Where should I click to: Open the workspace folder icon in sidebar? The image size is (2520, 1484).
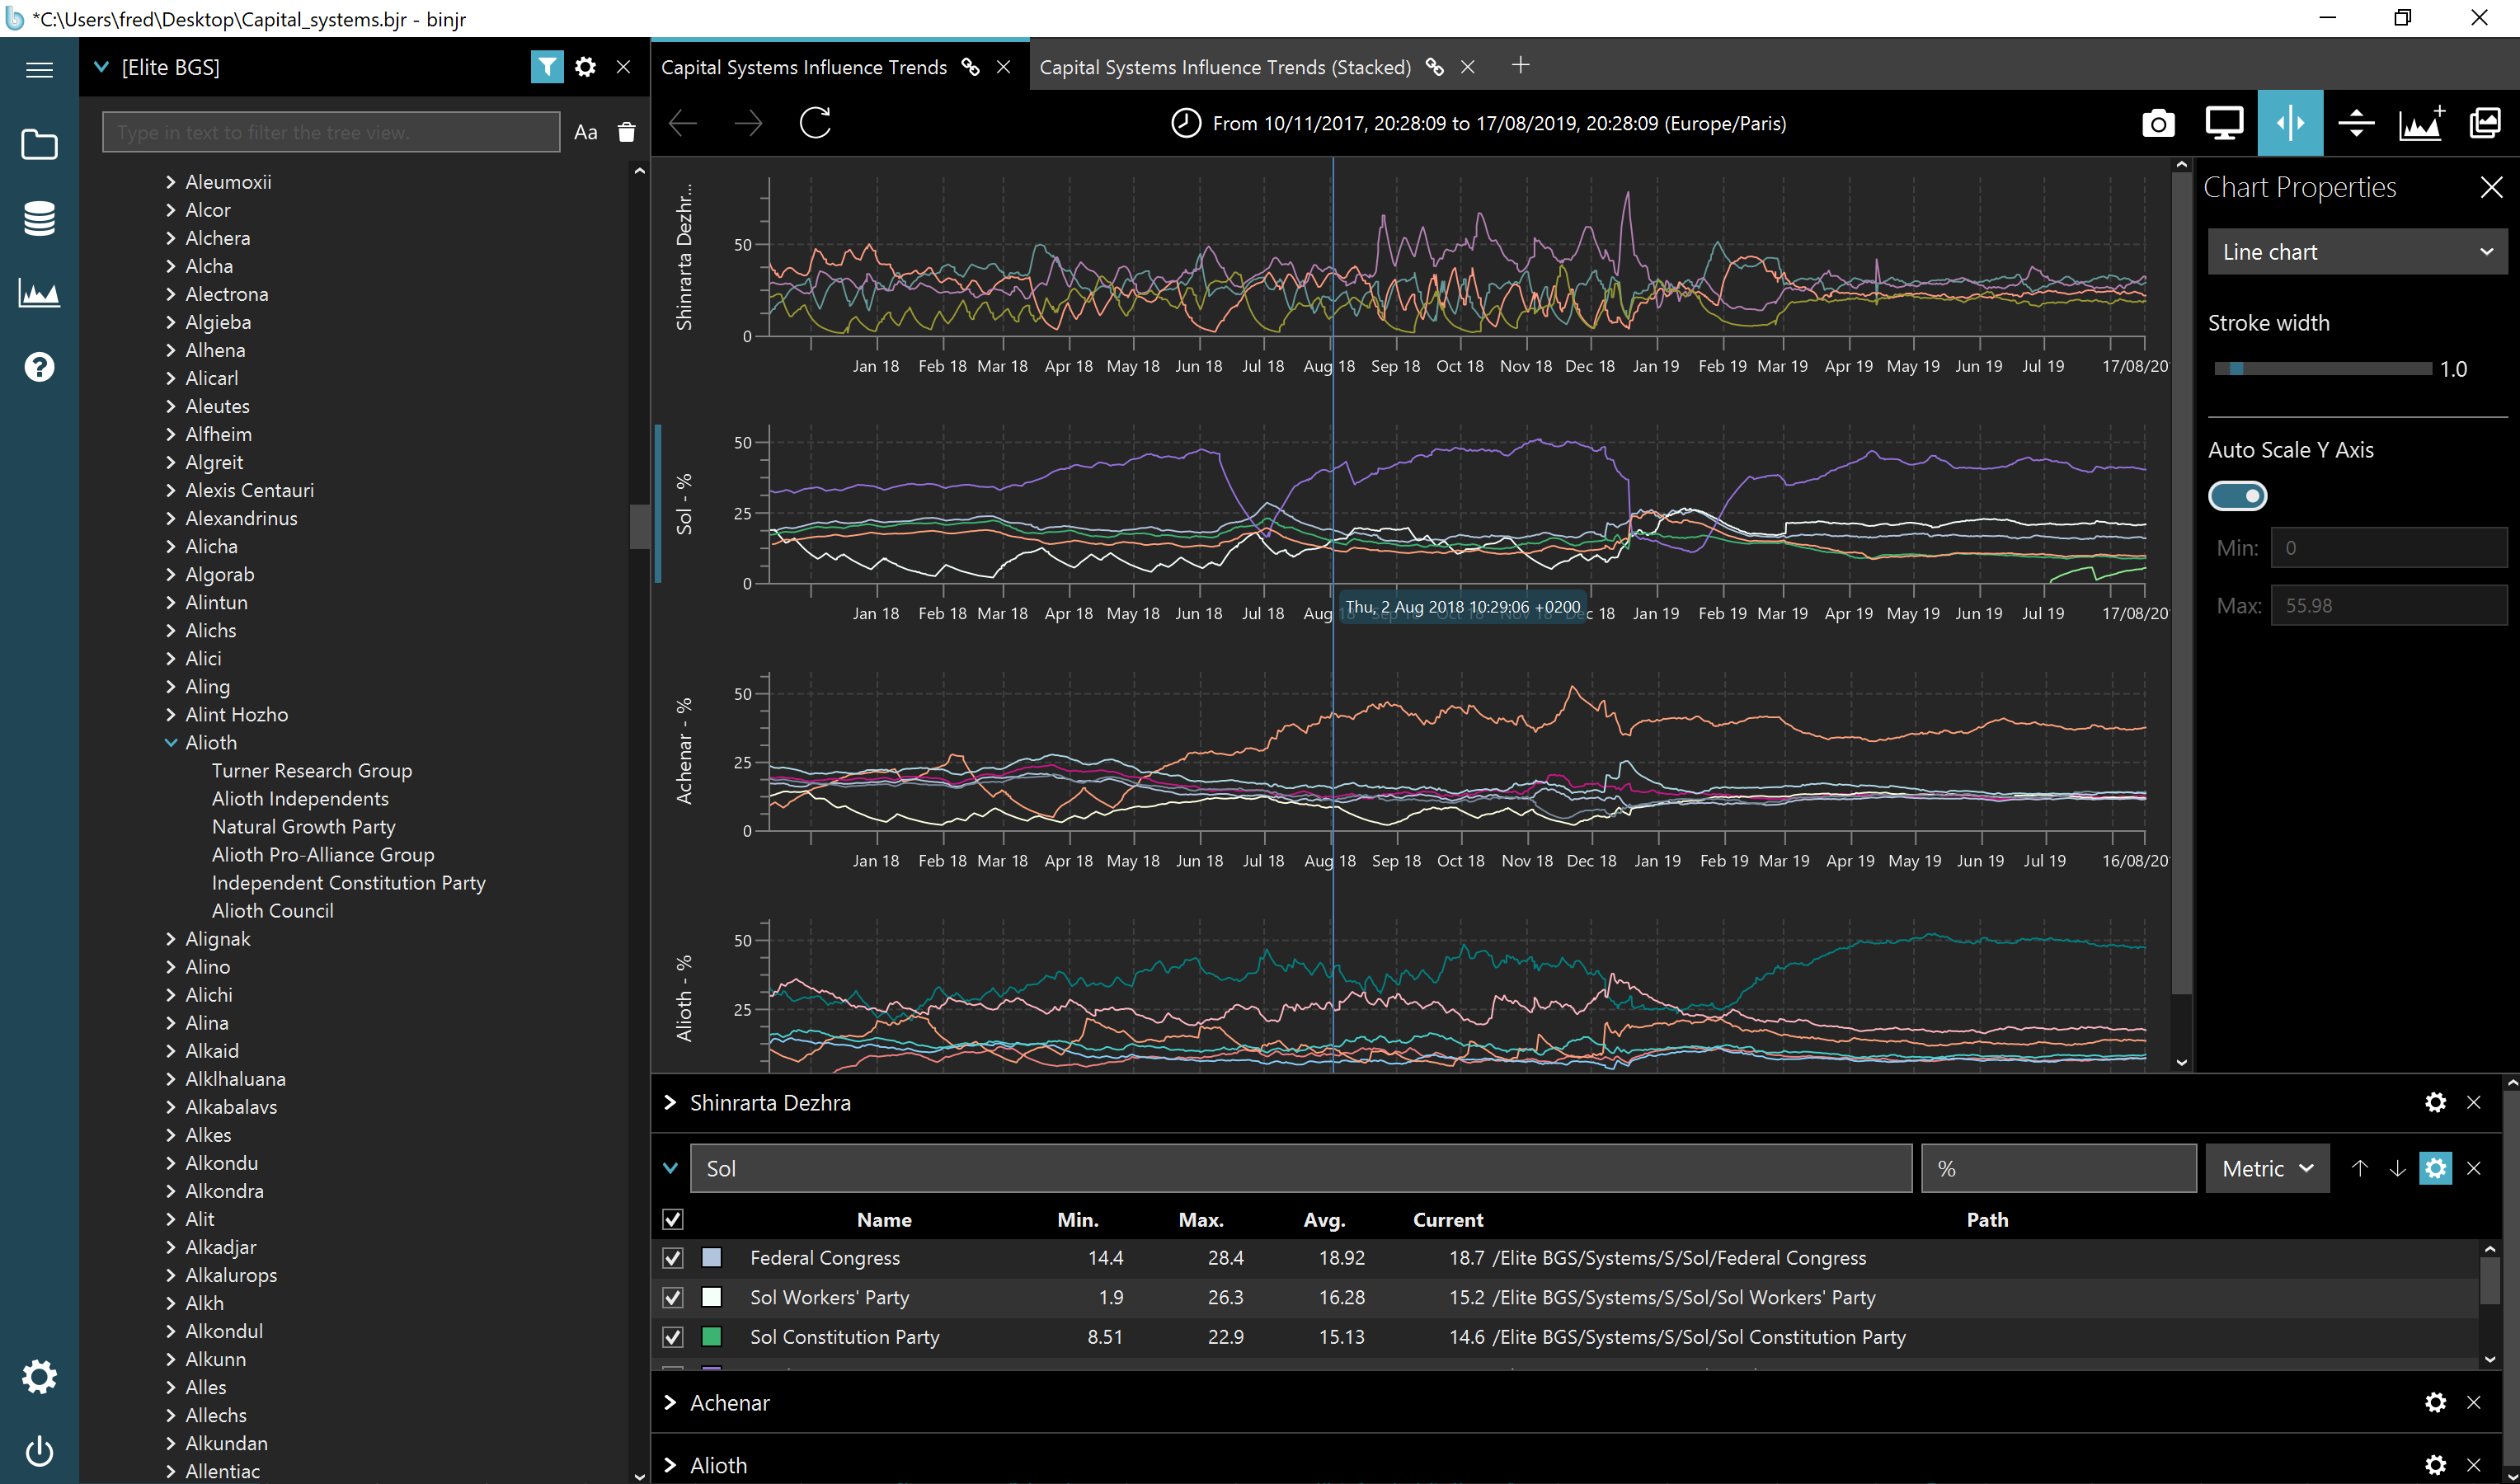pyautogui.click(x=39, y=144)
